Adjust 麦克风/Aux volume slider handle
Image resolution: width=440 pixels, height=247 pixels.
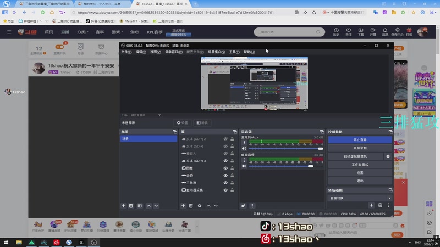pyautogui.click(x=320, y=149)
